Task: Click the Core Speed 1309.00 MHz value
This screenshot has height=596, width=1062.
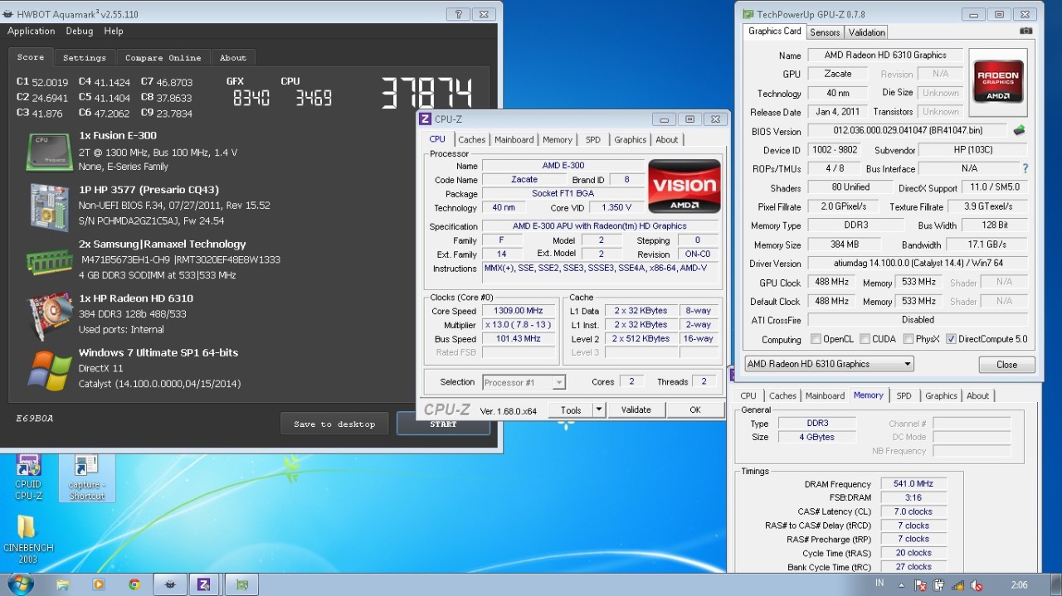Action: click(x=519, y=311)
